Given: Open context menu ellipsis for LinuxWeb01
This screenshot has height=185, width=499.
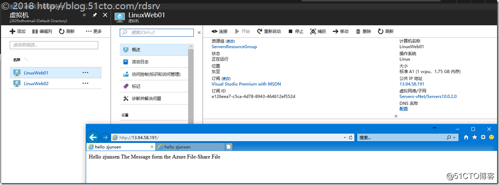Looking at the screenshot, I should tap(85, 73).
